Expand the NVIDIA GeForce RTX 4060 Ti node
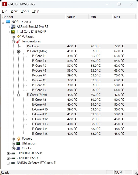 coord(8,163)
